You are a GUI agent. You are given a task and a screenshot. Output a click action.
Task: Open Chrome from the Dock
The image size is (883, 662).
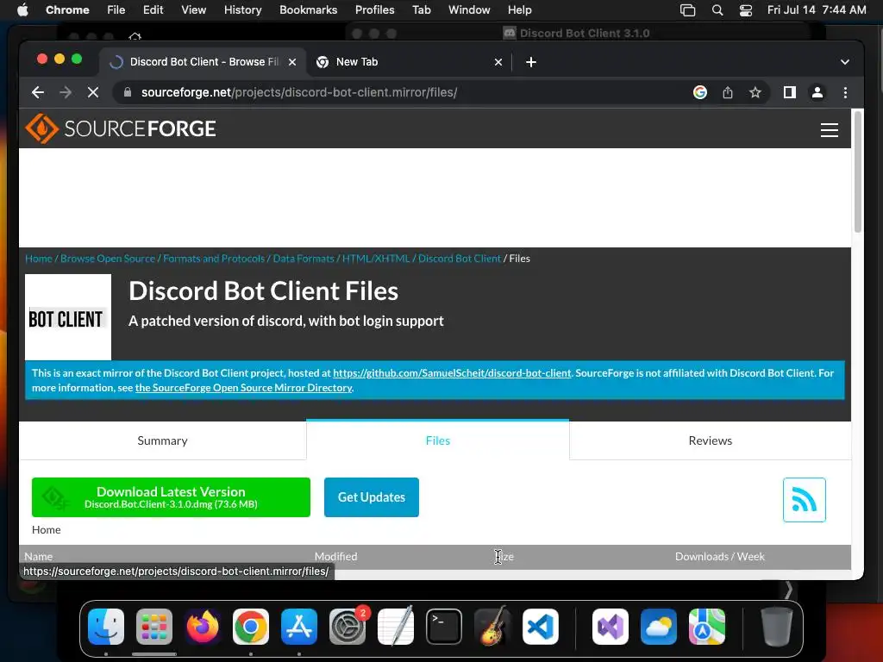251,627
